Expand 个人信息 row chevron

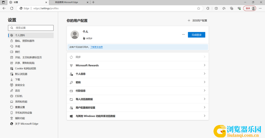(x=205, y=74)
